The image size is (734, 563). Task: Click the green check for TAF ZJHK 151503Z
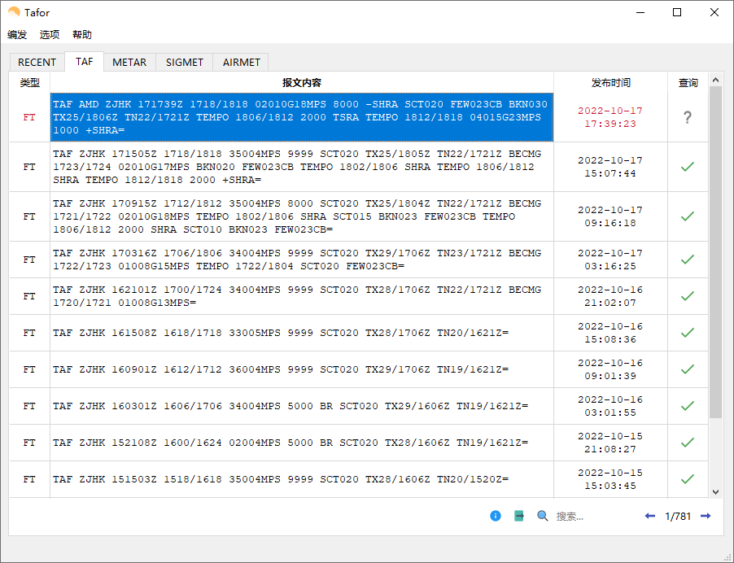687,478
